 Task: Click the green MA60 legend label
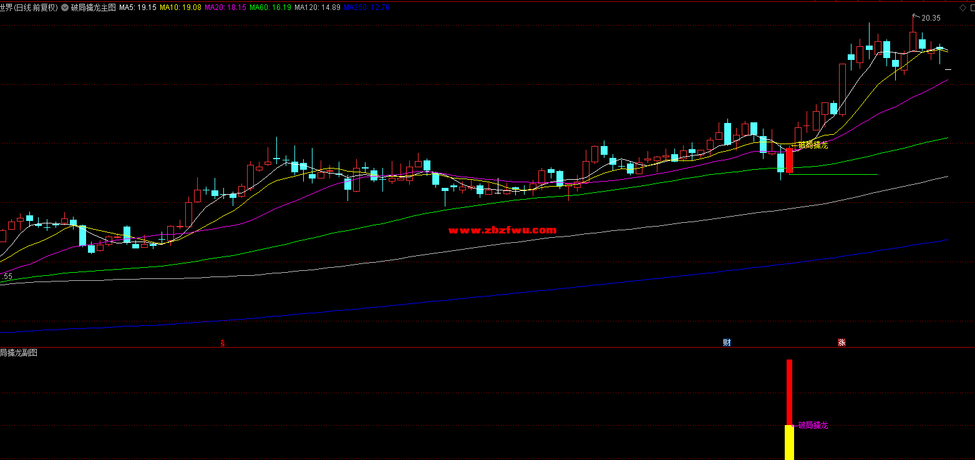tap(270, 7)
